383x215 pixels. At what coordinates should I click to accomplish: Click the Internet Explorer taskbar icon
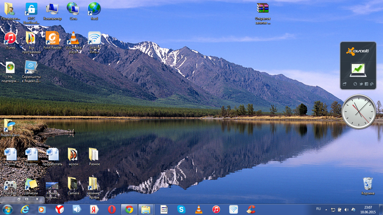tap(25, 210)
